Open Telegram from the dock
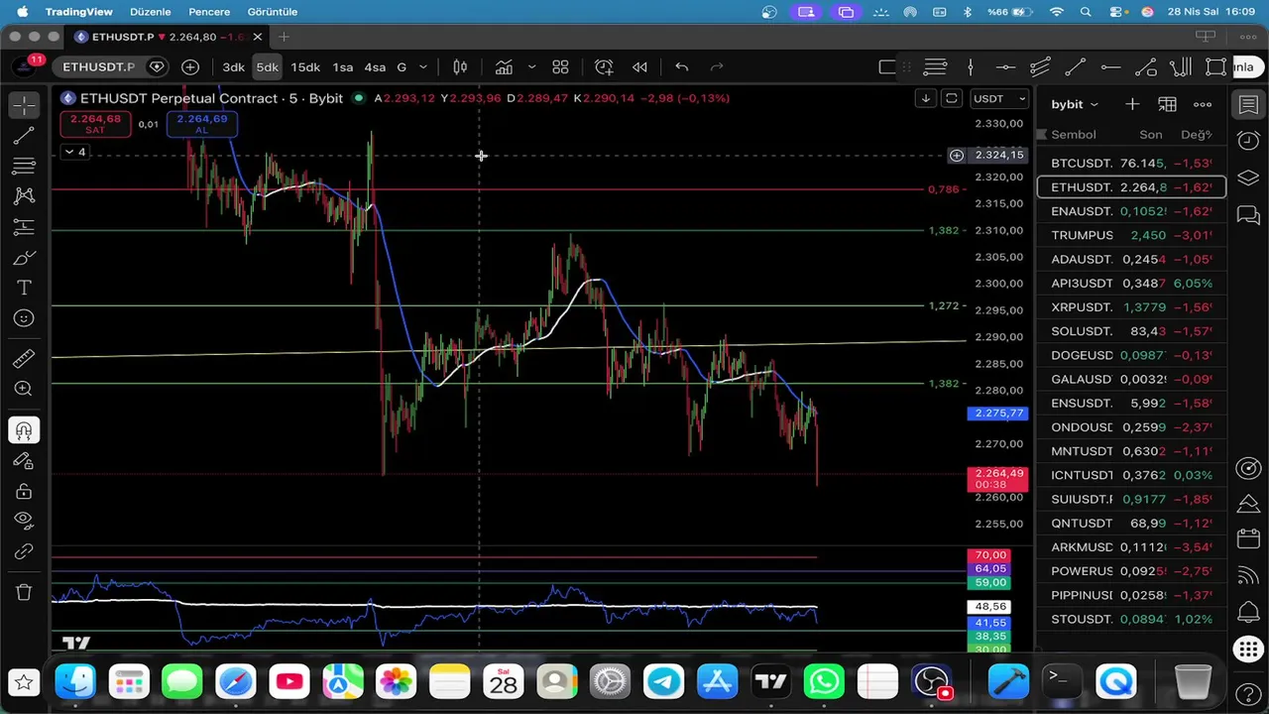 (x=663, y=682)
